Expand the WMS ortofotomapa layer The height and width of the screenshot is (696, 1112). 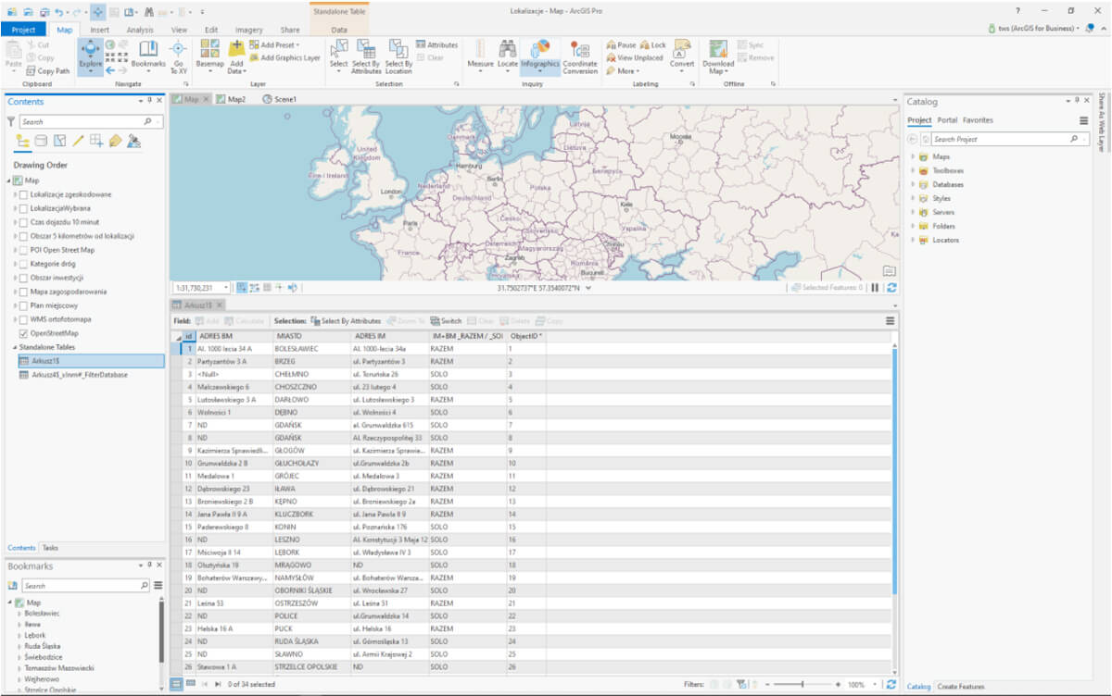click(14, 319)
